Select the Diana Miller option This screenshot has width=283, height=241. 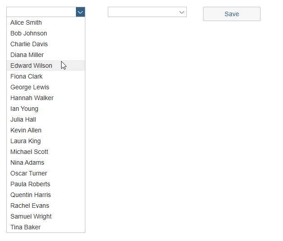pyautogui.click(x=27, y=55)
